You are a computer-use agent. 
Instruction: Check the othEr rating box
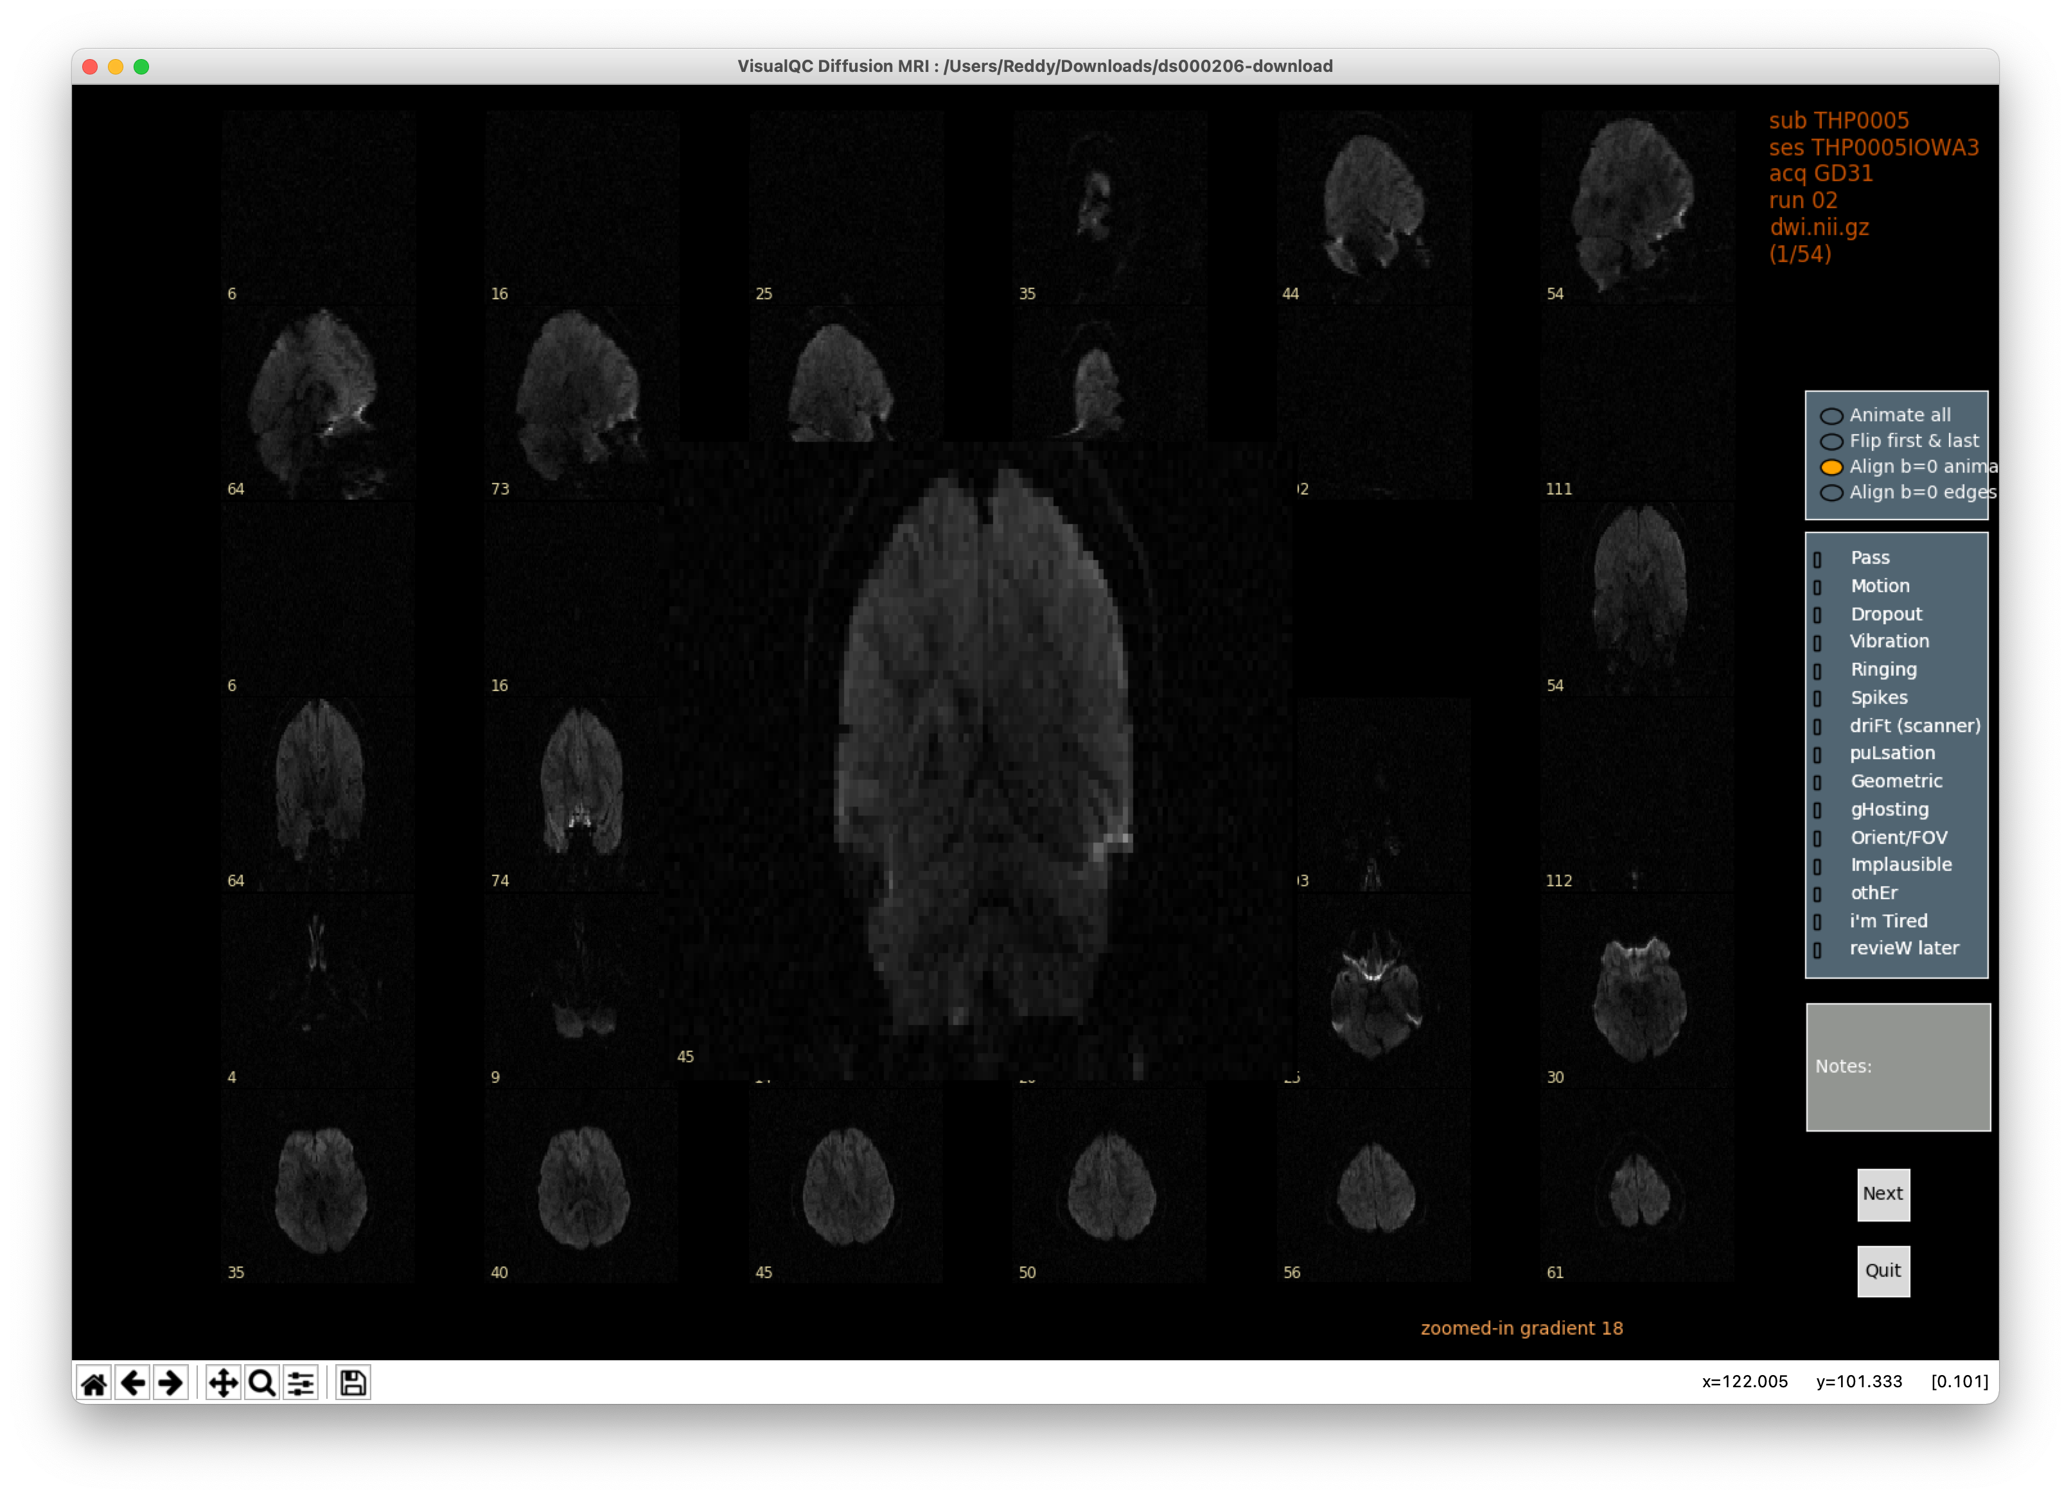click(x=1817, y=894)
